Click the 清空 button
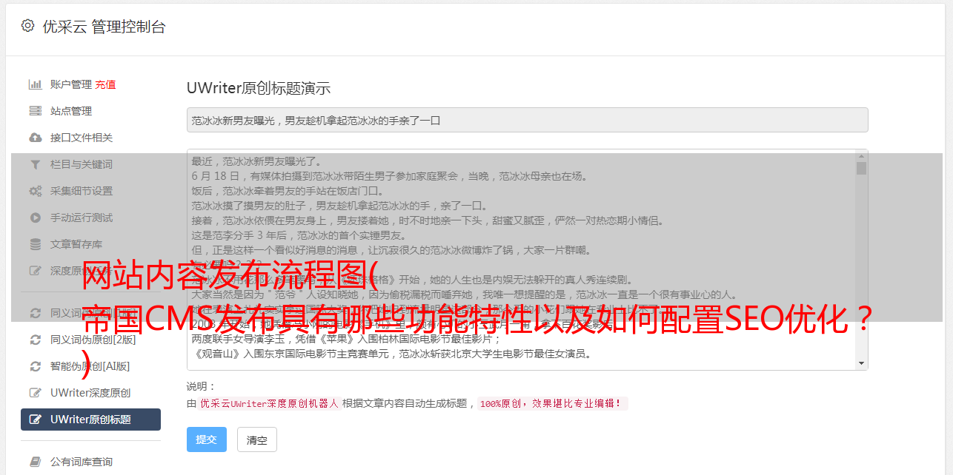Screen dimensions: 953x475 pyautogui.click(x=256, y=439)
